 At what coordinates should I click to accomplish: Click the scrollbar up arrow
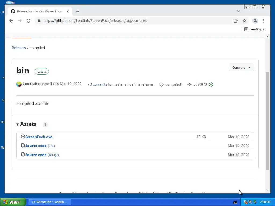pos(267,37)
